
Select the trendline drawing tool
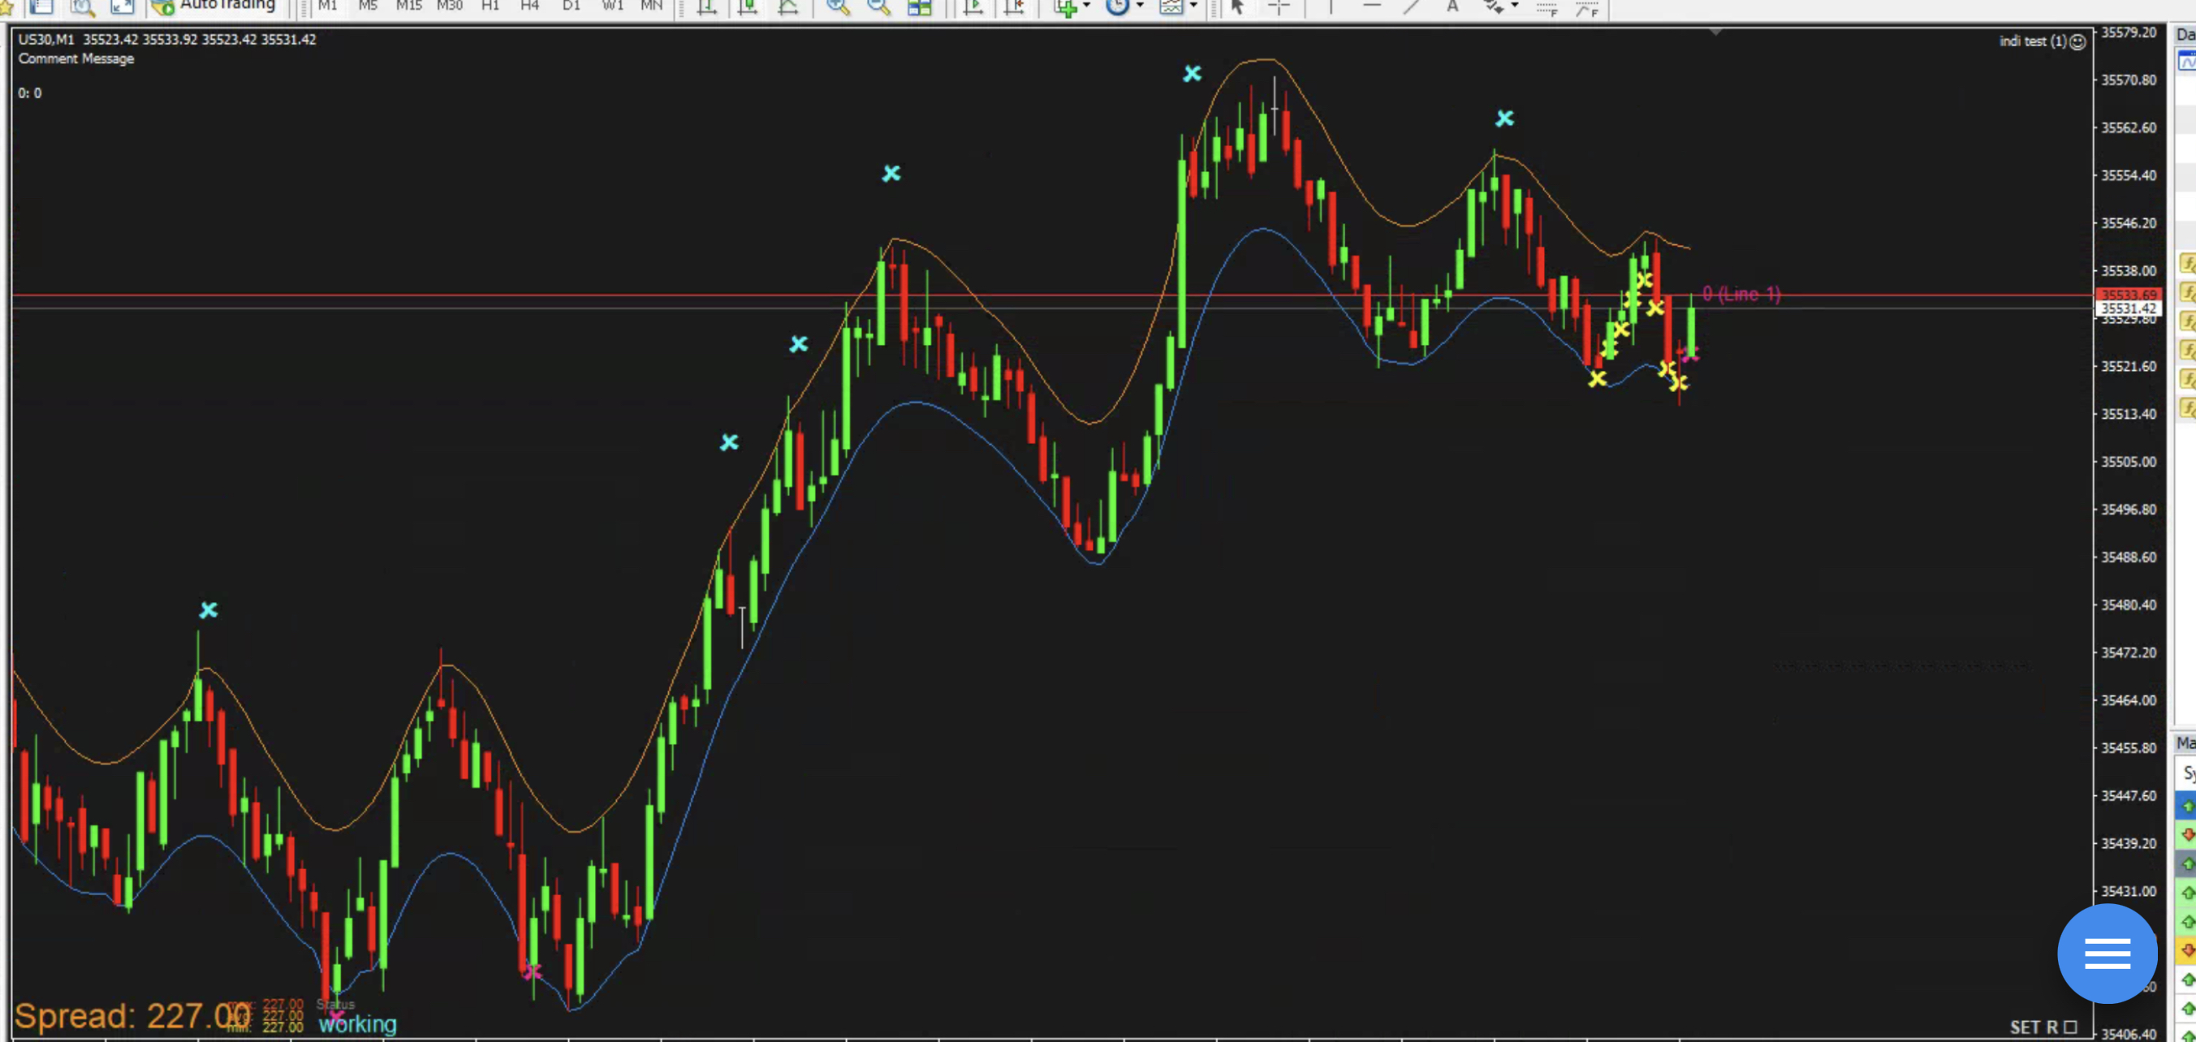pyautogui.click(x=1412, y=6)
